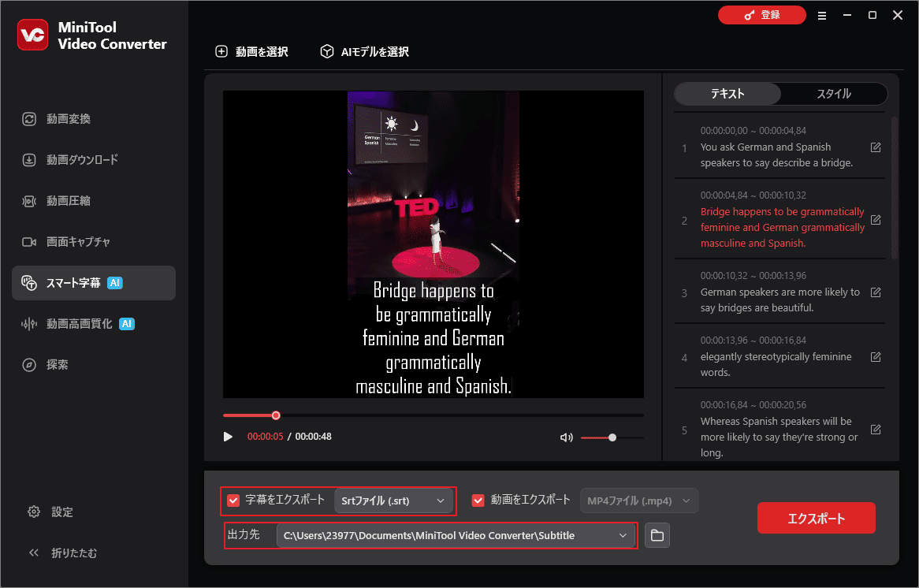Screen dimensions: 919x588
Task: Click the AIモデルを選択 button
Action: click(x=365, y=51)
